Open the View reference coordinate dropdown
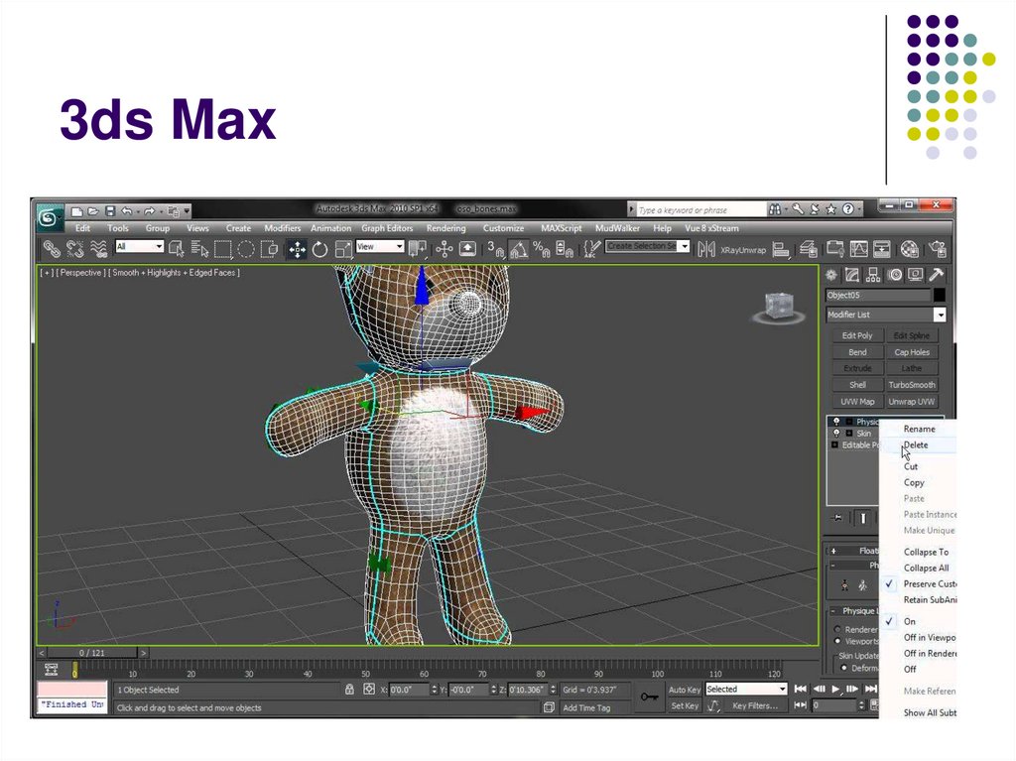 [x=380, y=247]
